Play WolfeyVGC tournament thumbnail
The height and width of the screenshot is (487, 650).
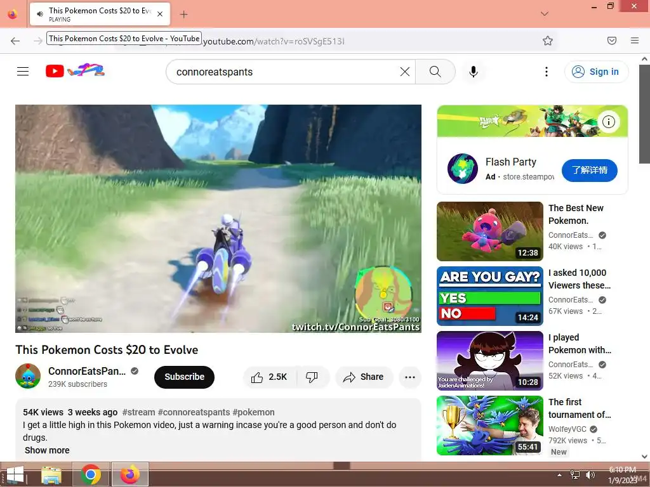(x=489, y=425)
